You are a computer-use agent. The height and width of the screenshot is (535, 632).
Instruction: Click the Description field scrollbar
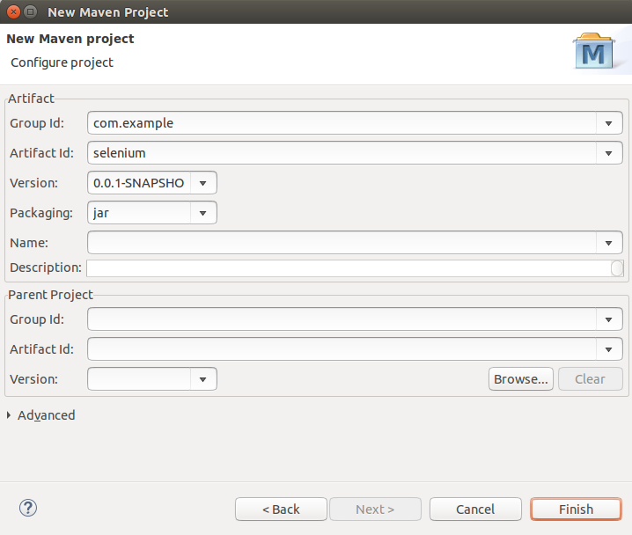[617, 268]
